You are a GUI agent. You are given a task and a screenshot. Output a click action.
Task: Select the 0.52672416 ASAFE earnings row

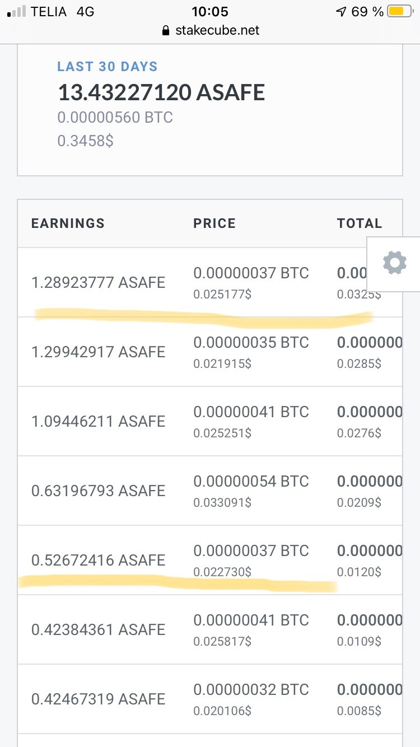210,560
